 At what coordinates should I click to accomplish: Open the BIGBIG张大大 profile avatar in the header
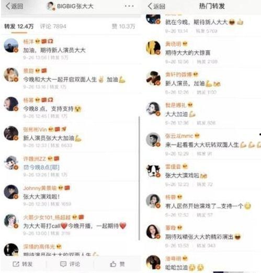(x=51, y=6)
